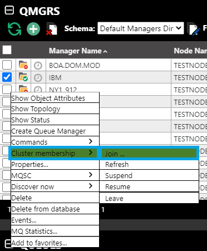Select the BOA.DOM.MOD manager name
Screen dimensions: 207x251
(75, 66)
